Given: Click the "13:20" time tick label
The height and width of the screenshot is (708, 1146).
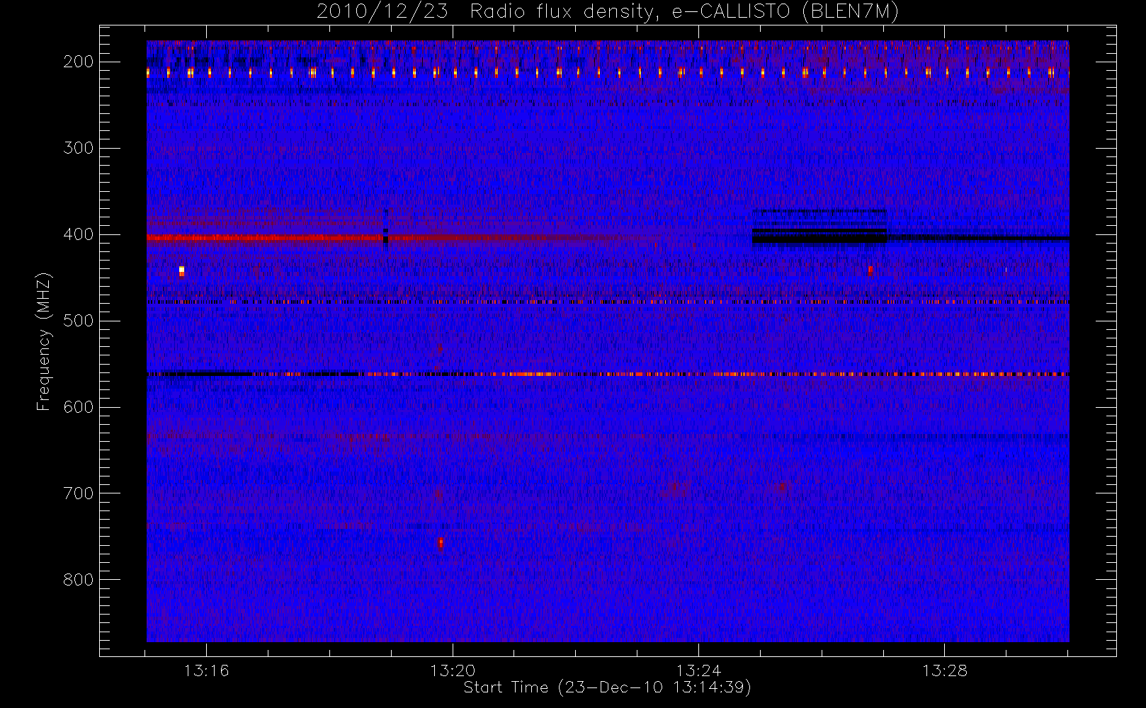Looking at the screenshot, I should click(452, 670).
